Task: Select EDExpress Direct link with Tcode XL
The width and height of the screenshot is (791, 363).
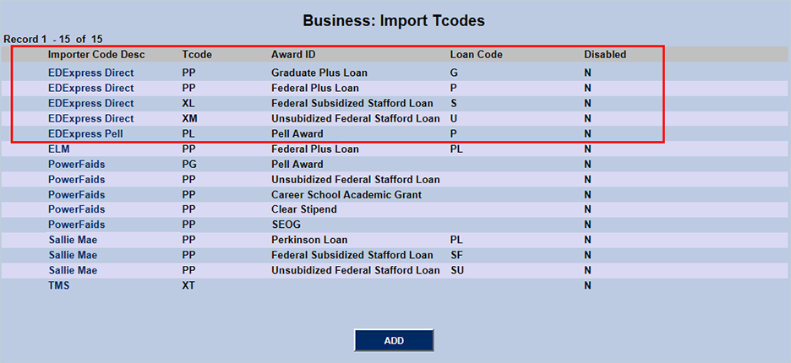Action: tap(90, 103)
